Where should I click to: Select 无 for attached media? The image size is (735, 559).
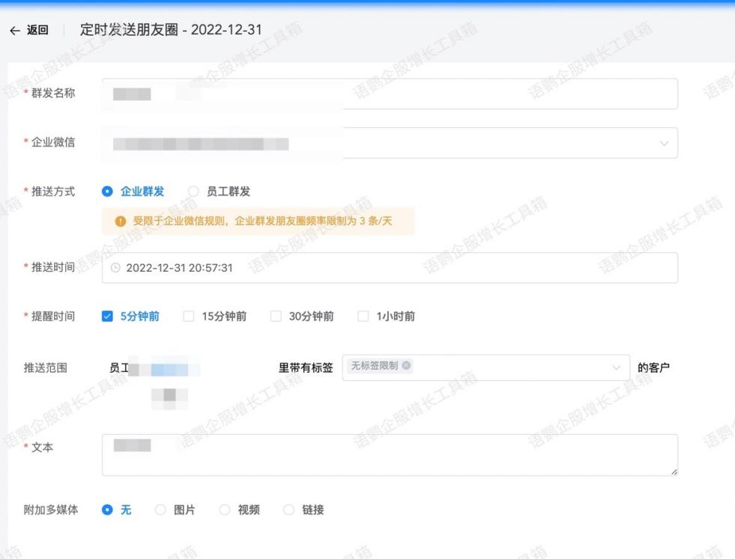coord(107,510)
